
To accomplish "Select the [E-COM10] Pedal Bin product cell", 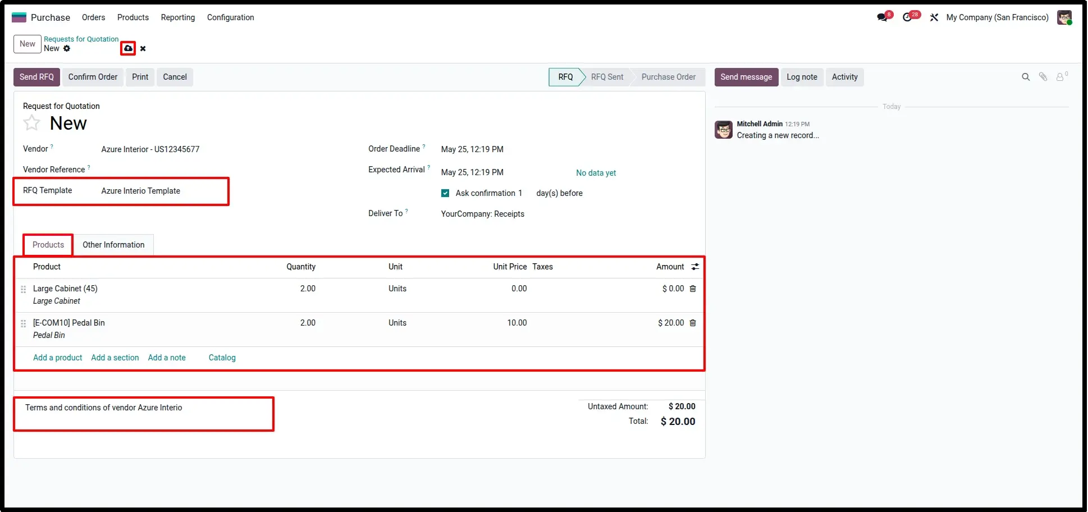I will tap(68, 323).
